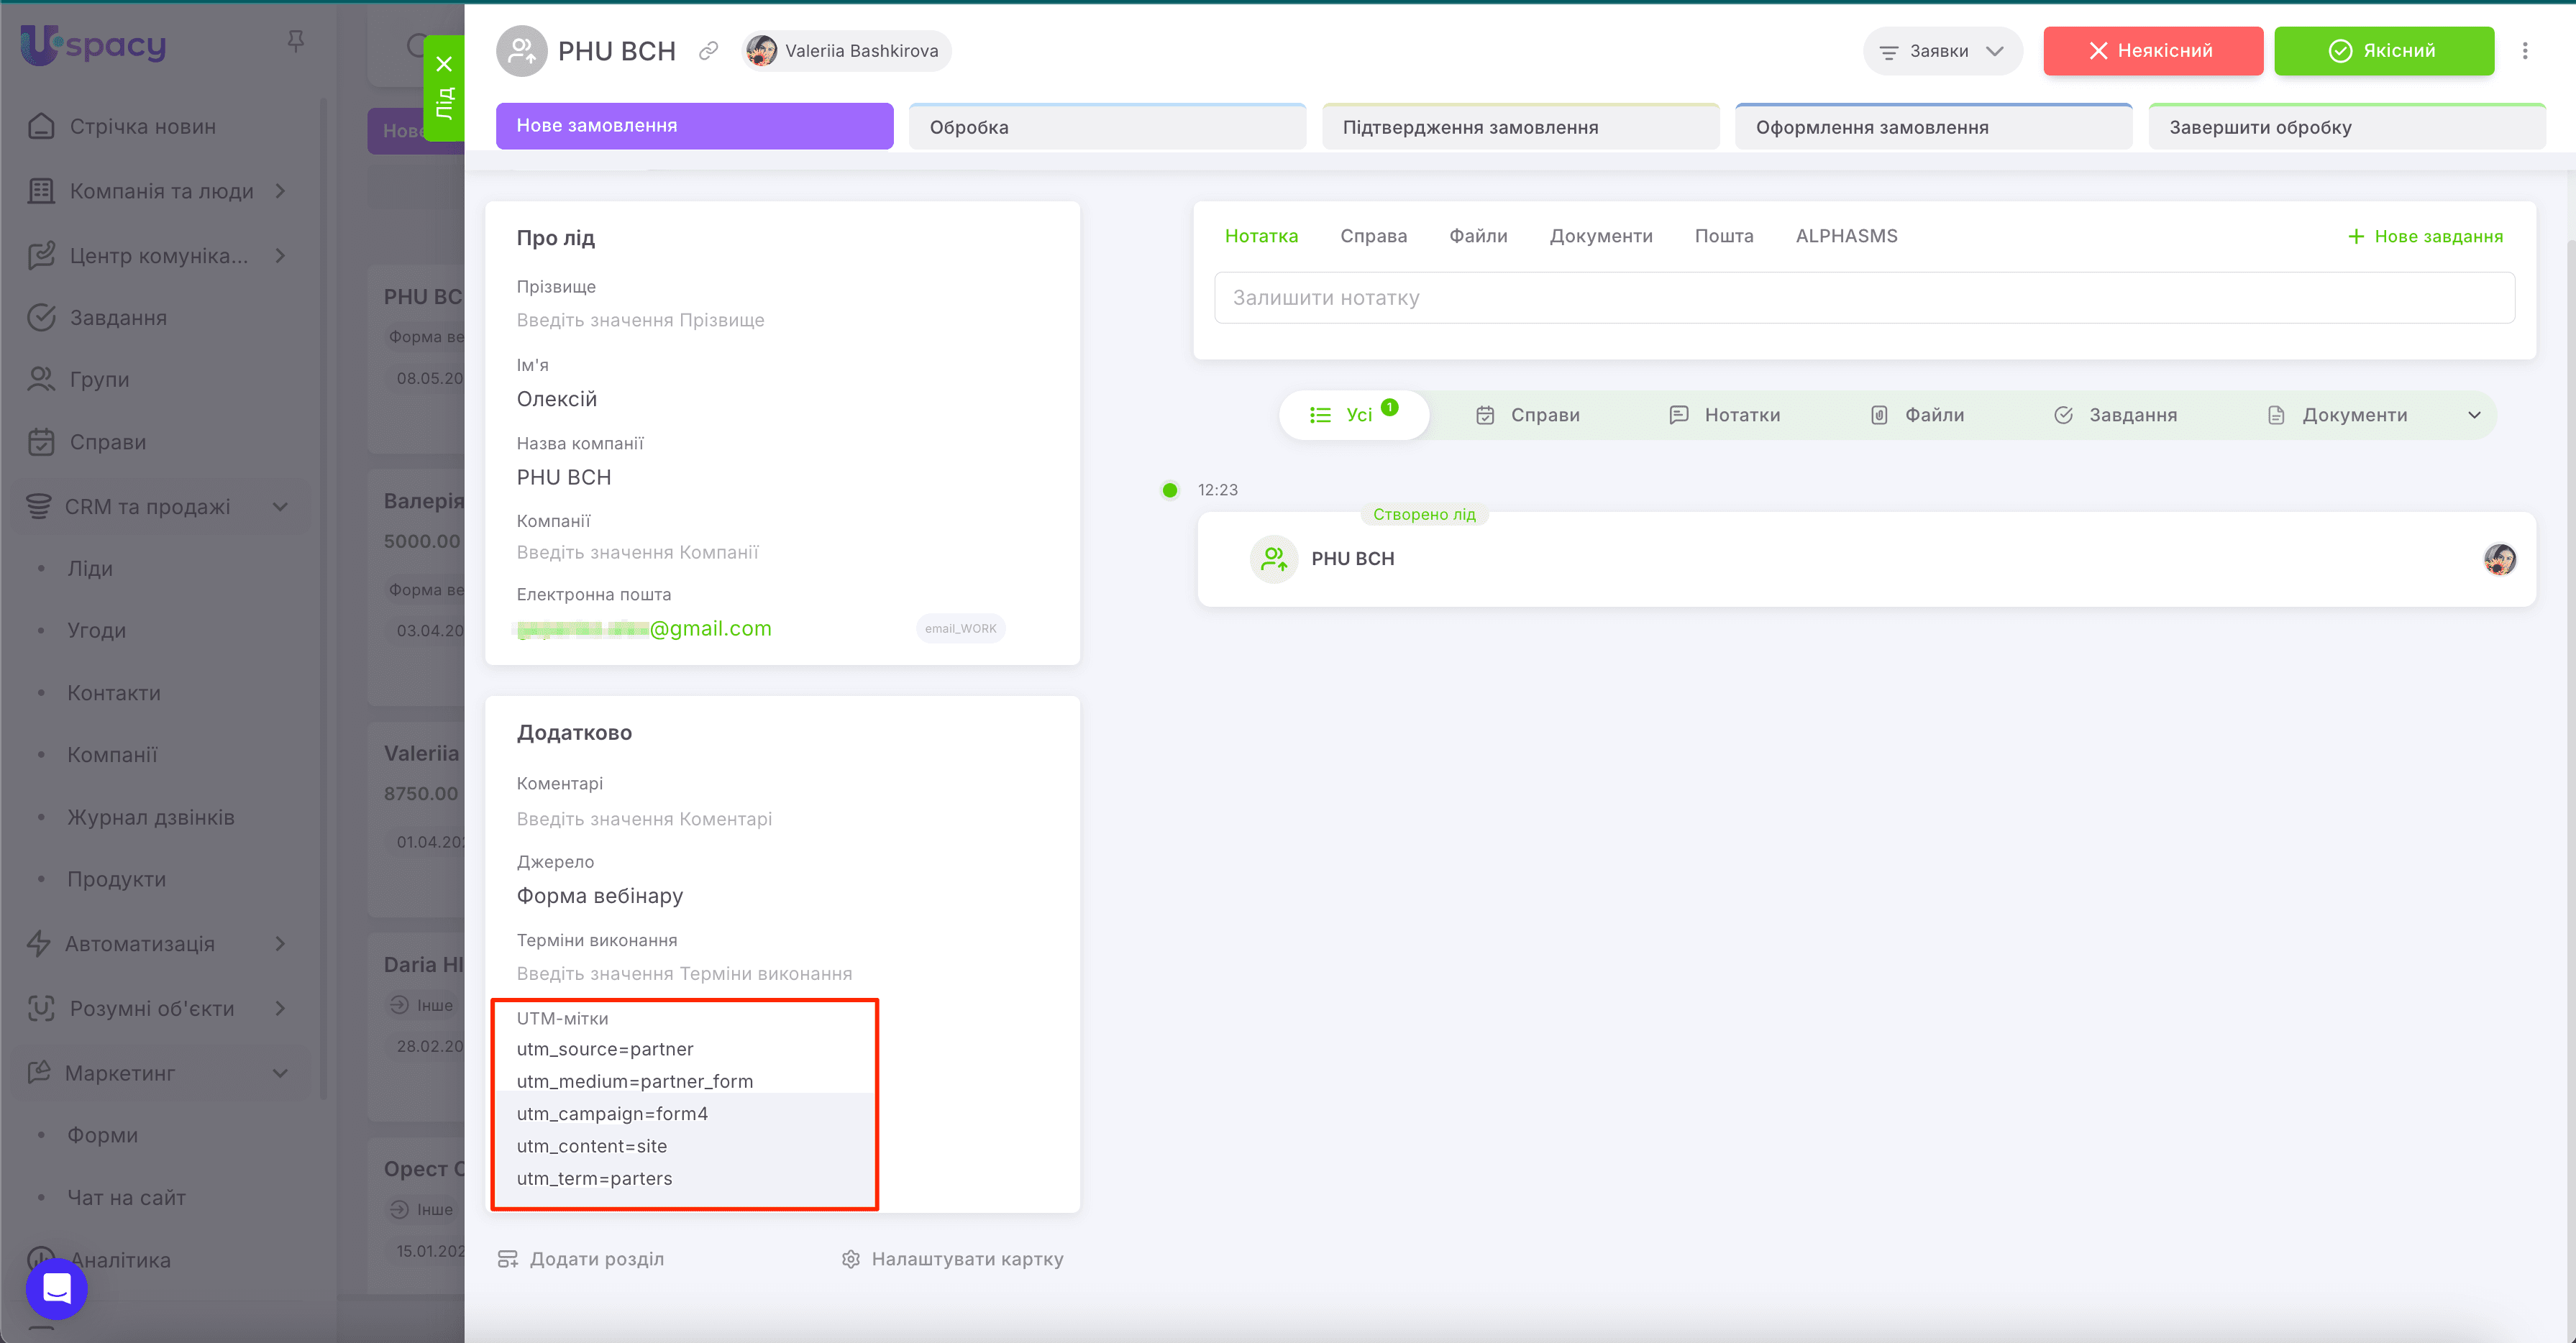Image resolution: width=2576 pixels, height=1343 pixels.
Task: Open the three-dot more options menu
Action: tap(2524, 51)
